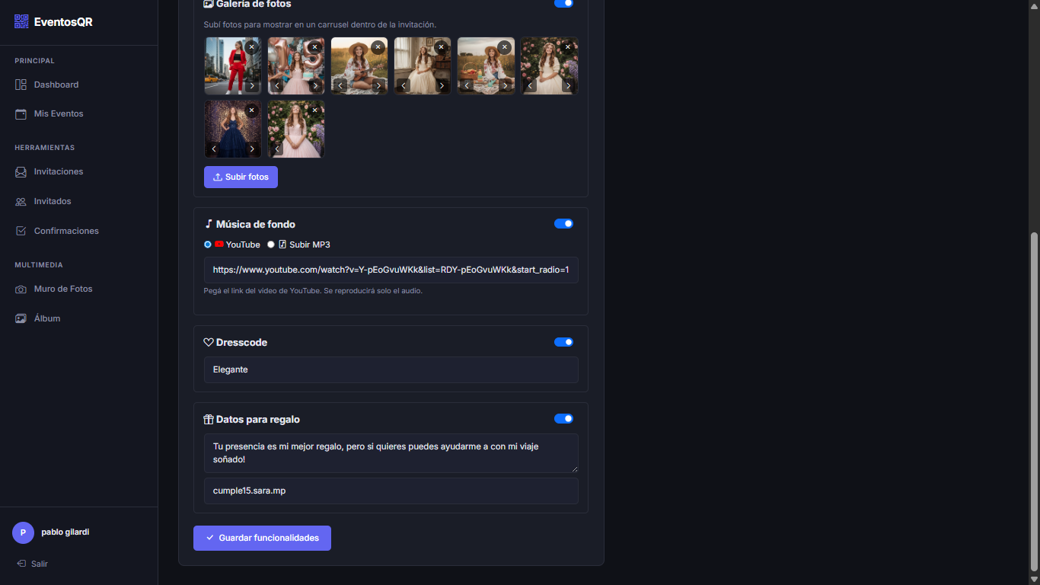Screen dimensions: 1040x585
Task: Click the Invitados people icon
Action: tap(21, 202)
